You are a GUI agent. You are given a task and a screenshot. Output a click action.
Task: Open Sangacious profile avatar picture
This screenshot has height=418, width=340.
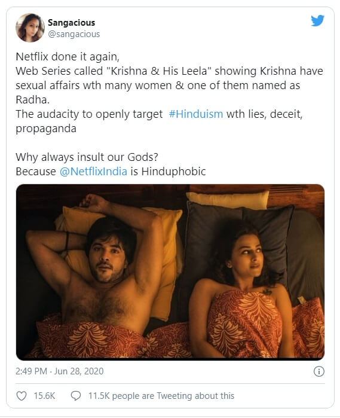point(30,28)
